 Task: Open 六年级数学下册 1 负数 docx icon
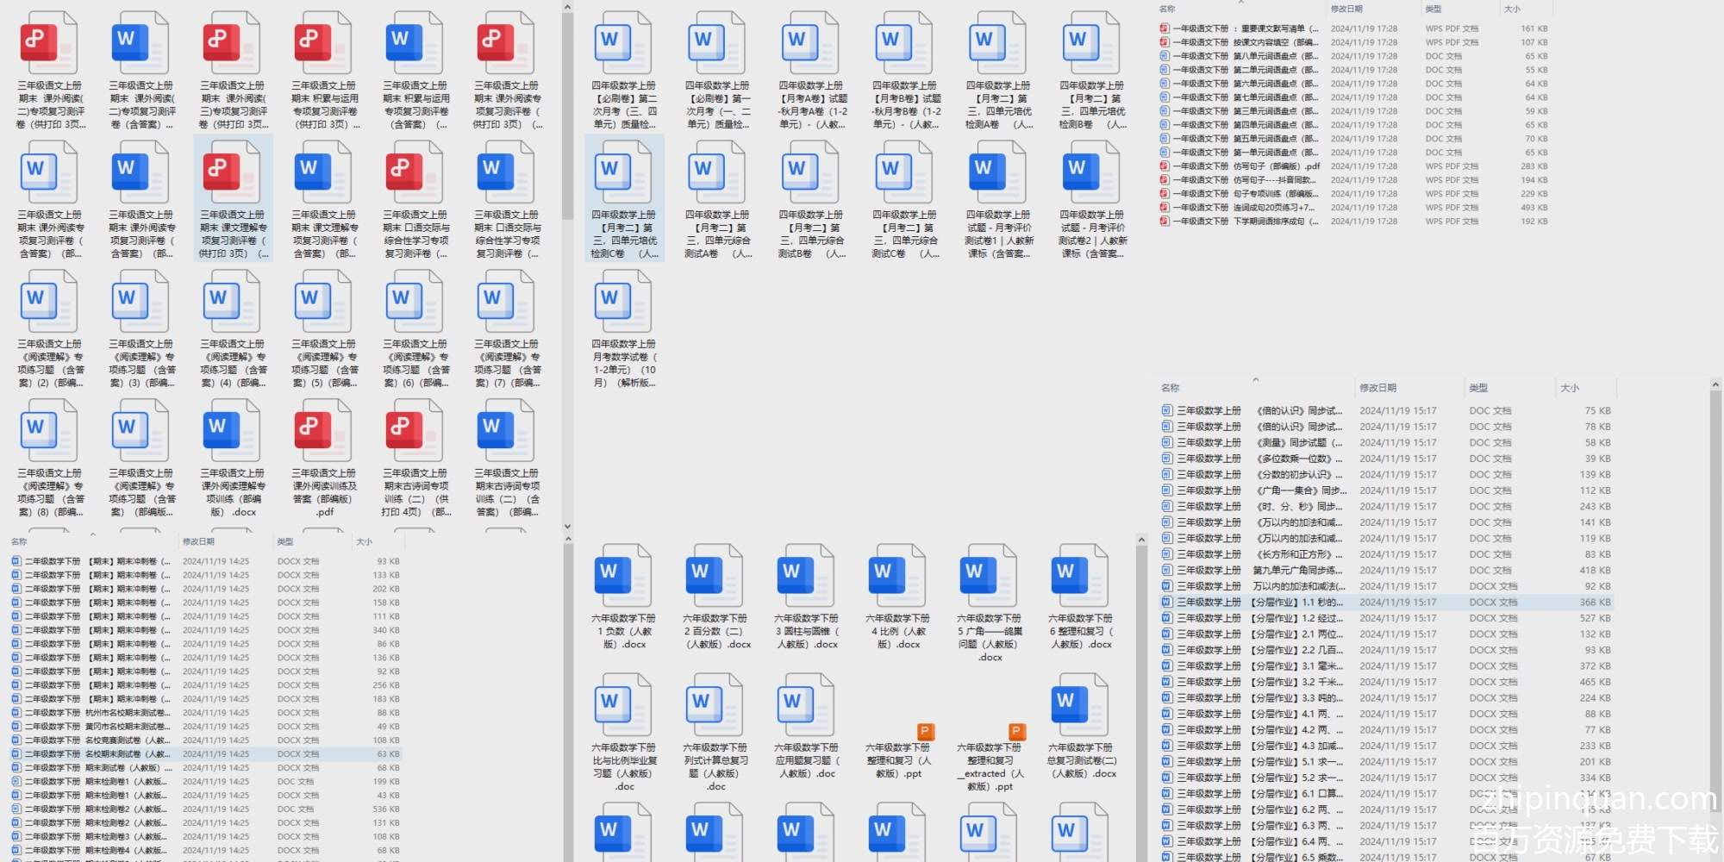[622, 577]
